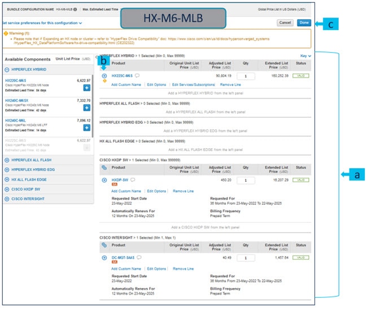Viewport: 367px width, 309px height.
Task: Click extended price 16,207.29
Action: (x=281, y=180)
